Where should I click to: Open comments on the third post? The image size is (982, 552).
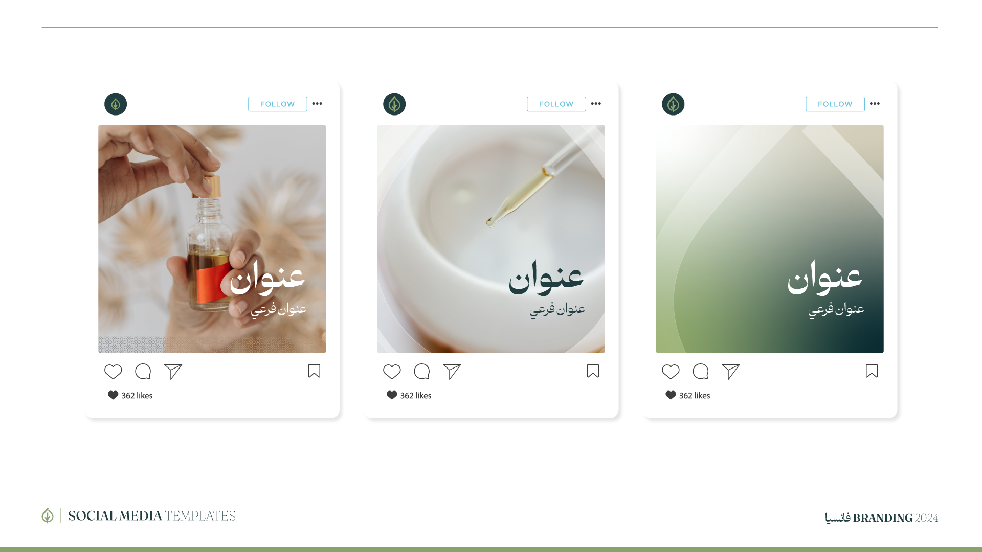click(x=701, y=372)
